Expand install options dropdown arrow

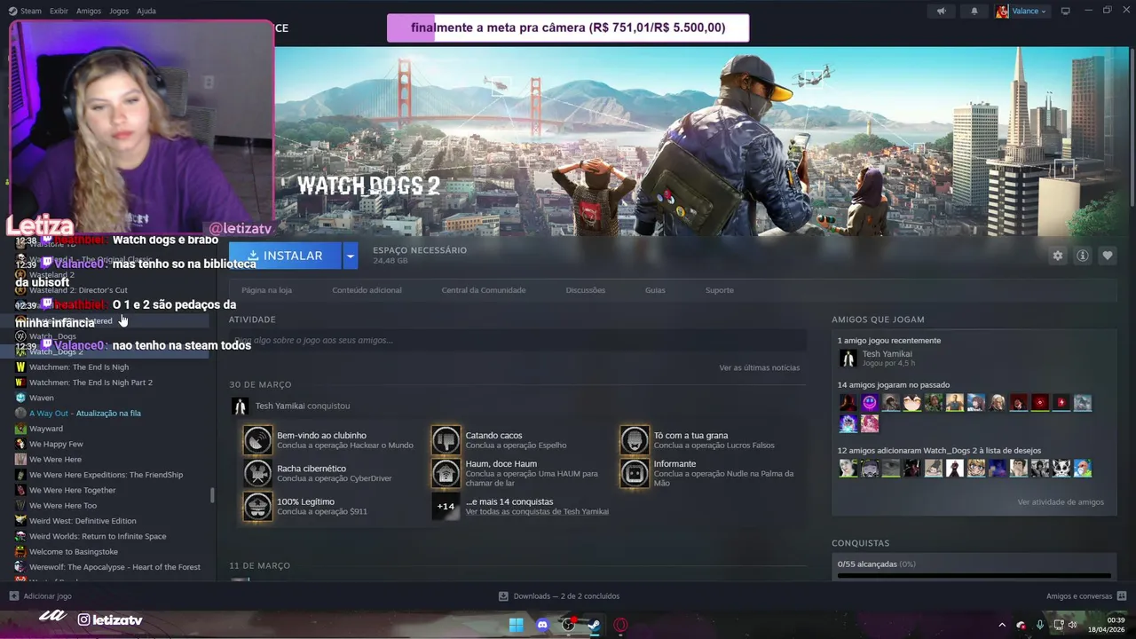[351, 256]
